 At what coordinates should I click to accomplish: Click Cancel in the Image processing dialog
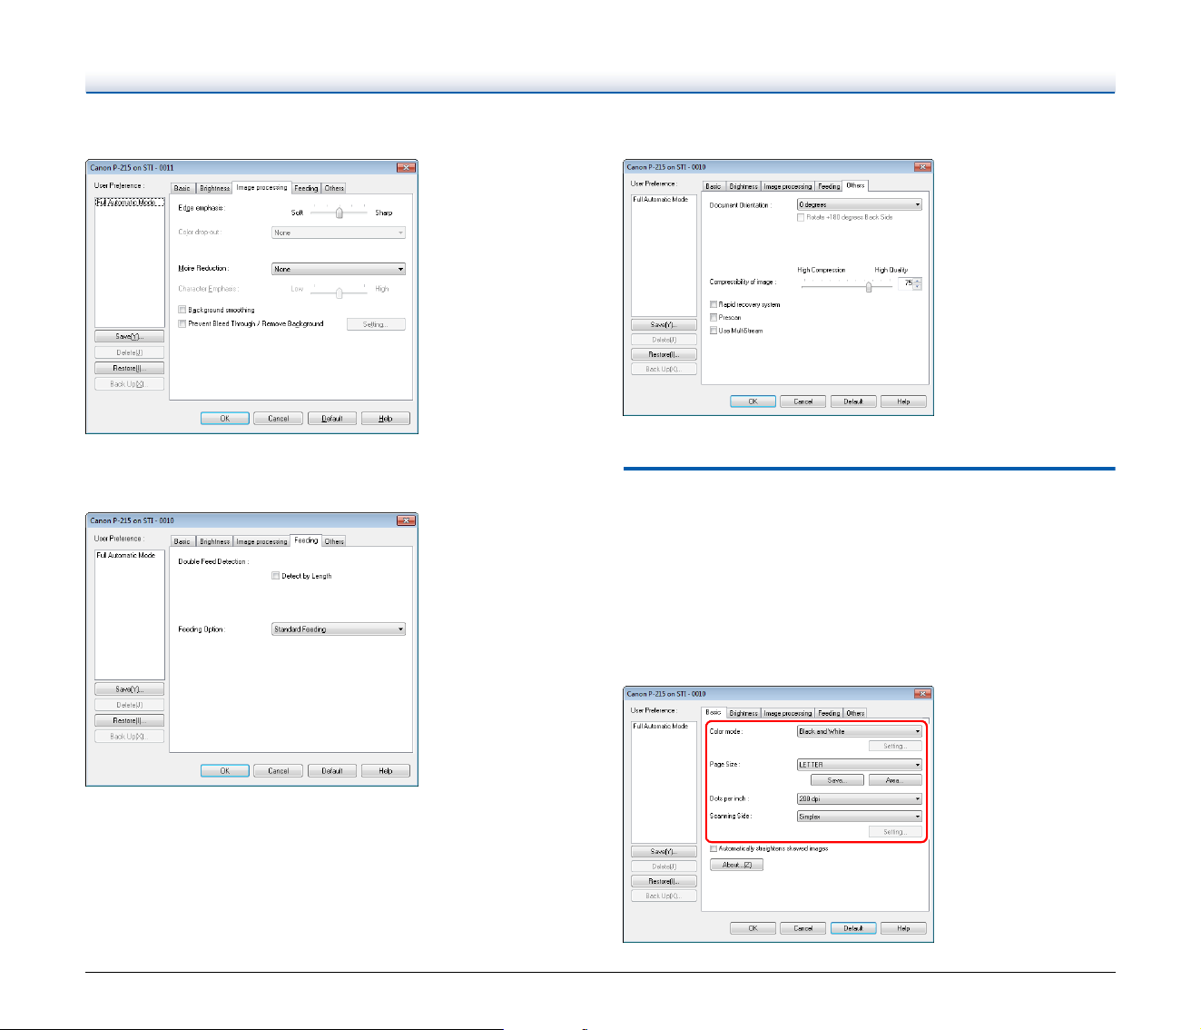[x=279, y=419]
